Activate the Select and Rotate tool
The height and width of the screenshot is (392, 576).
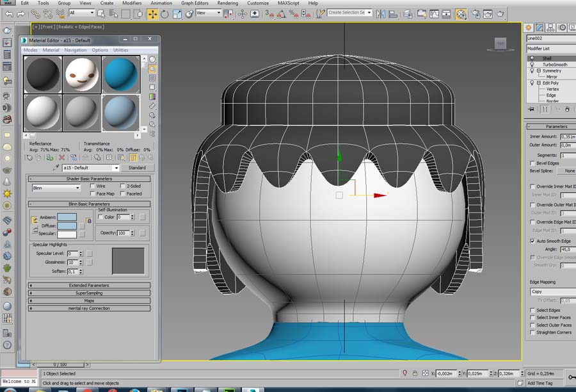click(165, 13)
